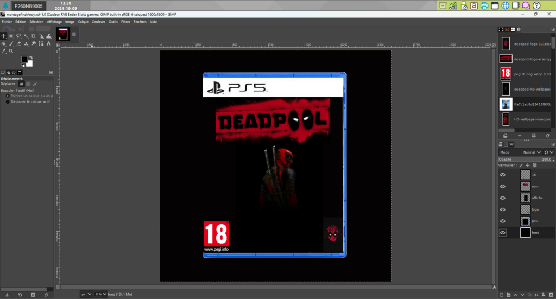This screenshot has width=556, height=299.
Task: Select the 'affiche' layer
Action: (x=536, y=198)
